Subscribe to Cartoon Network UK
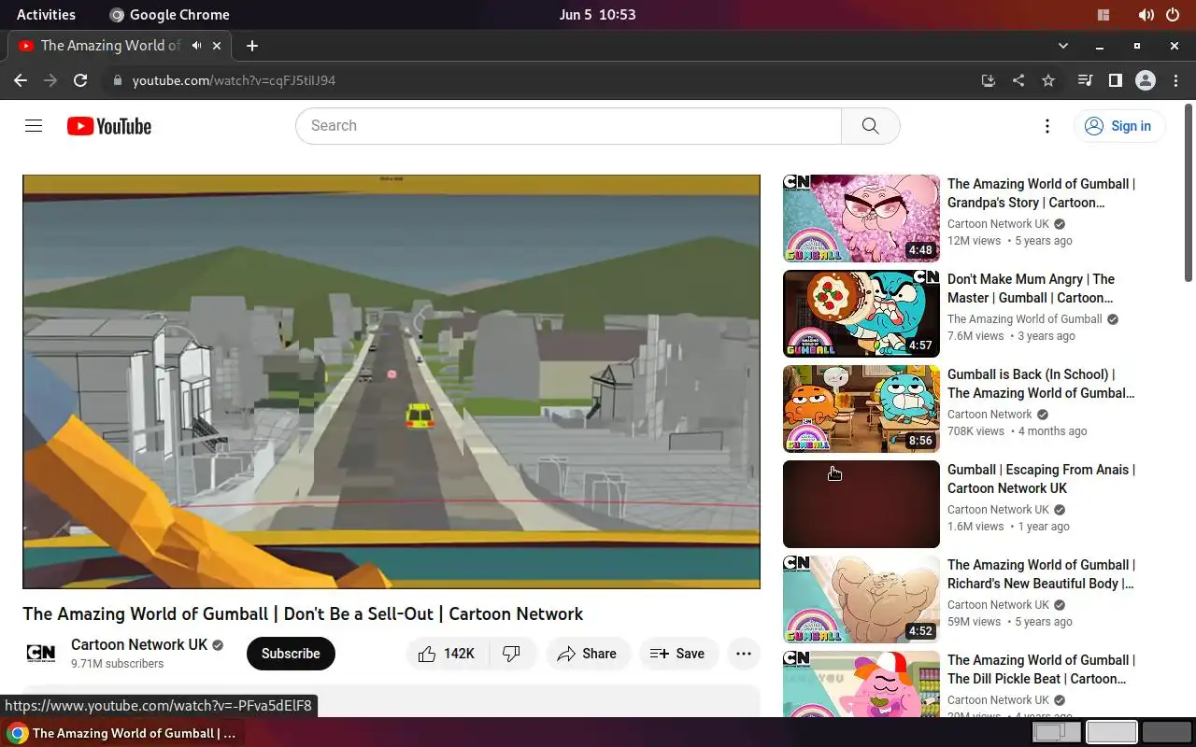1196x747 pixels. pos(291,654)
